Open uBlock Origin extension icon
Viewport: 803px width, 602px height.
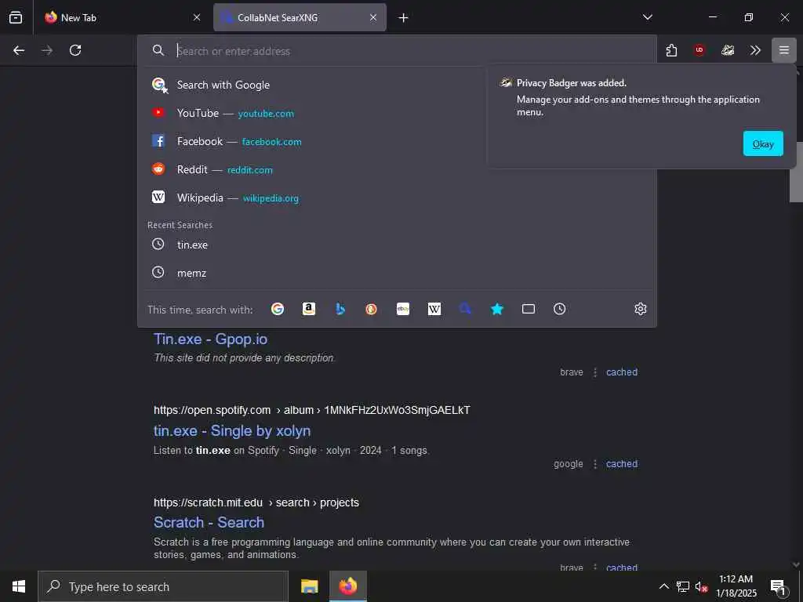pyautogui.click(x=699, y=50)
